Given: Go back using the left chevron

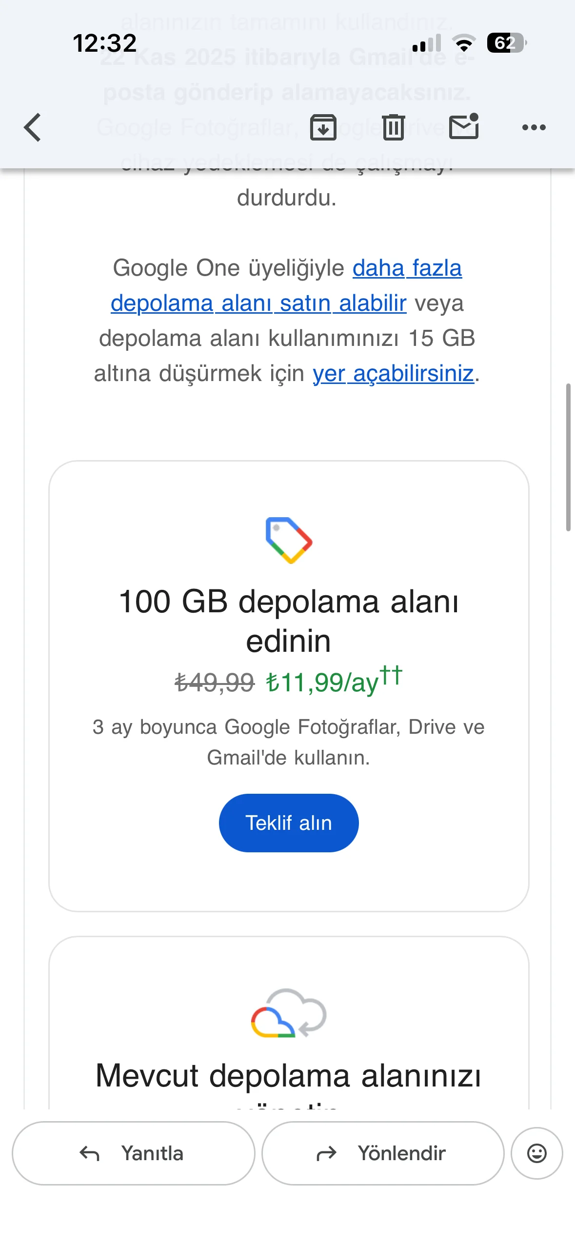Looking at the screenshot, I should coord(33,127).
